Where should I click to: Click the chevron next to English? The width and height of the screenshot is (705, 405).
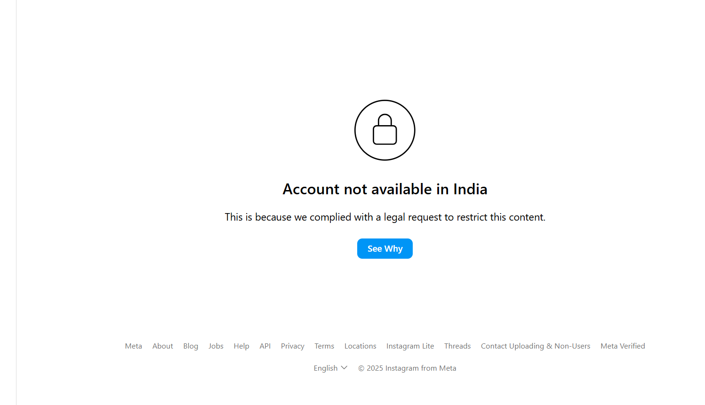coord(344,368)
